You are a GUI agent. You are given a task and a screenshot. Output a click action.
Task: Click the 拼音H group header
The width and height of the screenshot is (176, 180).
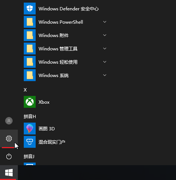[x=30, y=117]
